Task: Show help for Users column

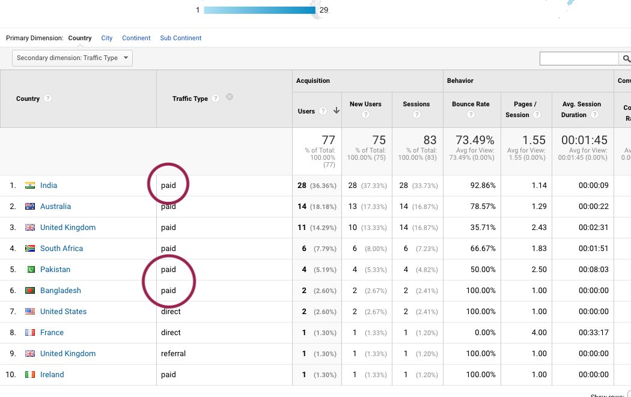Action: coord(323,111)
